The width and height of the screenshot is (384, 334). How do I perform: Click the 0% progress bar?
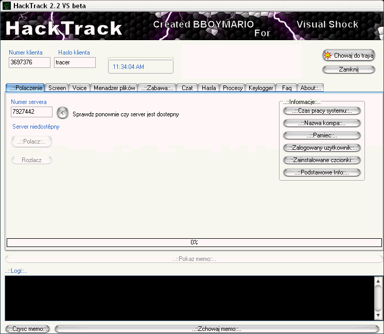point(194,242)
